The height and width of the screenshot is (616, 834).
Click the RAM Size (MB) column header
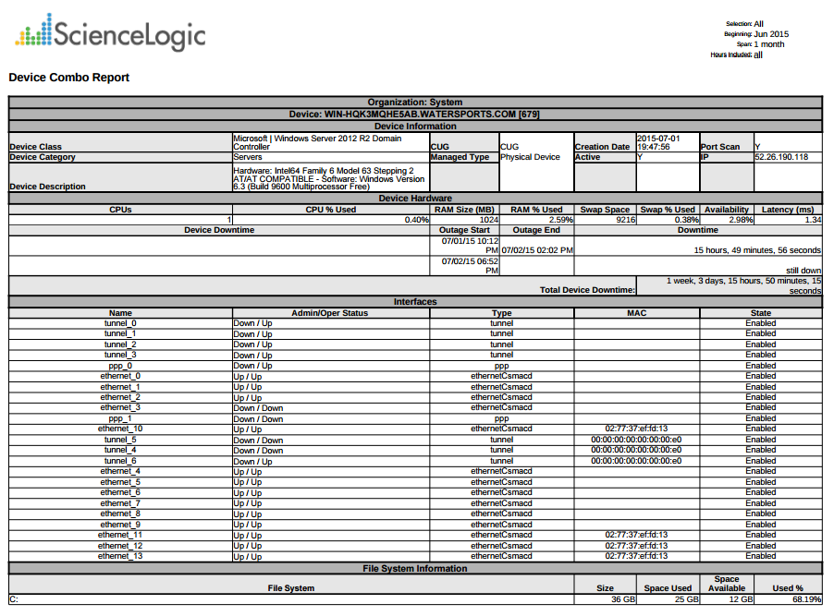point(464,210)
